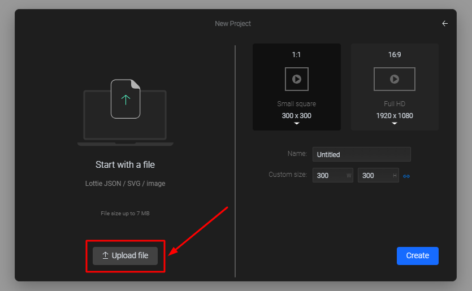472x291 pixels.
Task: Click the back arrow in New Project dialog
Action: tap(445, 24)
